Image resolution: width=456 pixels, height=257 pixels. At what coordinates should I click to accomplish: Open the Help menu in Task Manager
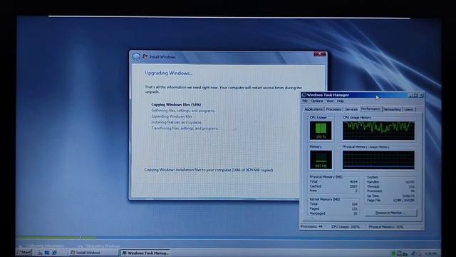(x=341, y=101)
